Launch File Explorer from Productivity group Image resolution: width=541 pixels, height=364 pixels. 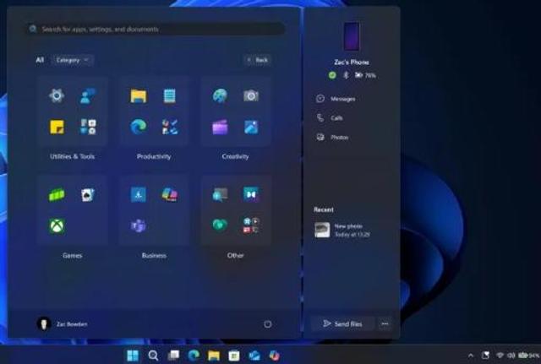pyautogui.click(x=139, y=95)
